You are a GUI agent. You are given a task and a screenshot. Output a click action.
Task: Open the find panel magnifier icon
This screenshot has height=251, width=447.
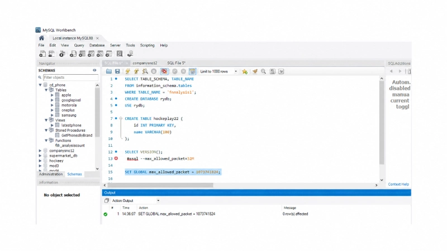(x=264, y=71)
